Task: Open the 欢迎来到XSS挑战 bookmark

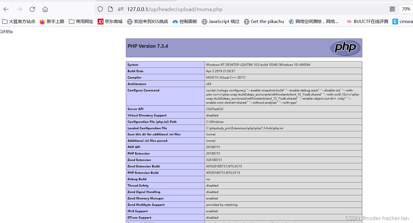Action: (x=148, y=21)
